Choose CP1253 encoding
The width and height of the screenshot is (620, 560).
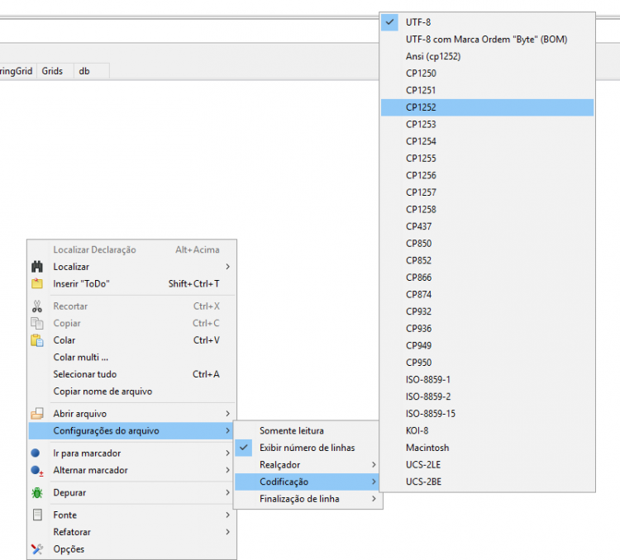click(487, 124)
